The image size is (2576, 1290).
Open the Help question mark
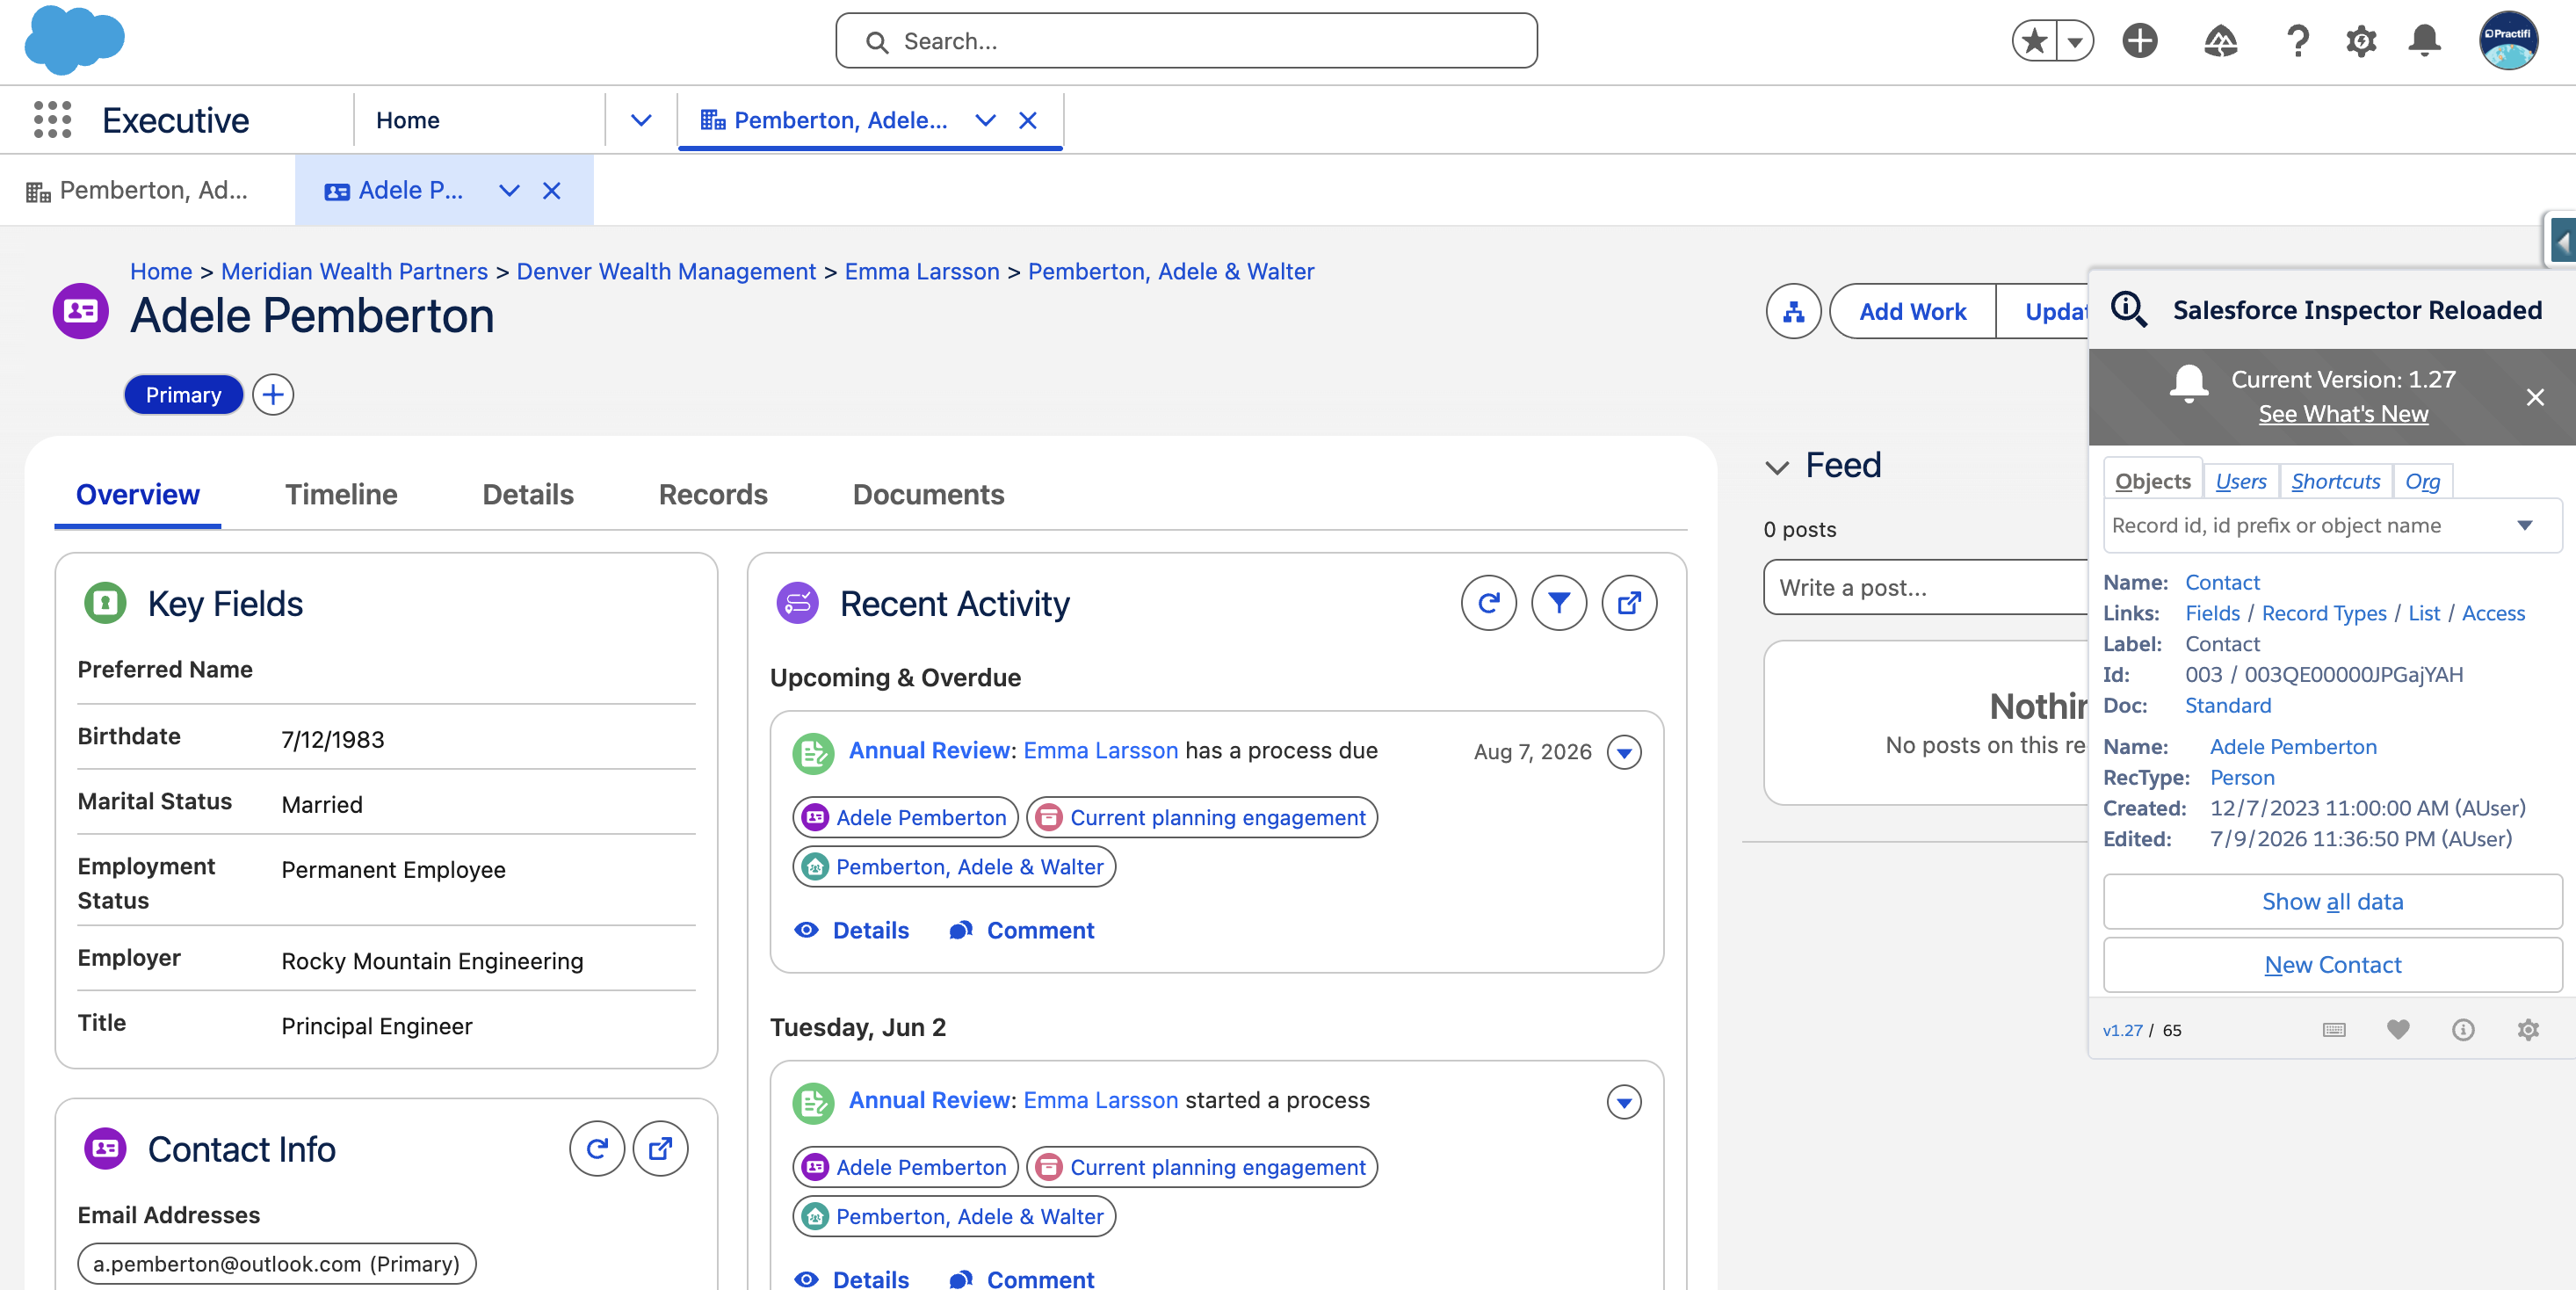click(x=2298, y=41)
